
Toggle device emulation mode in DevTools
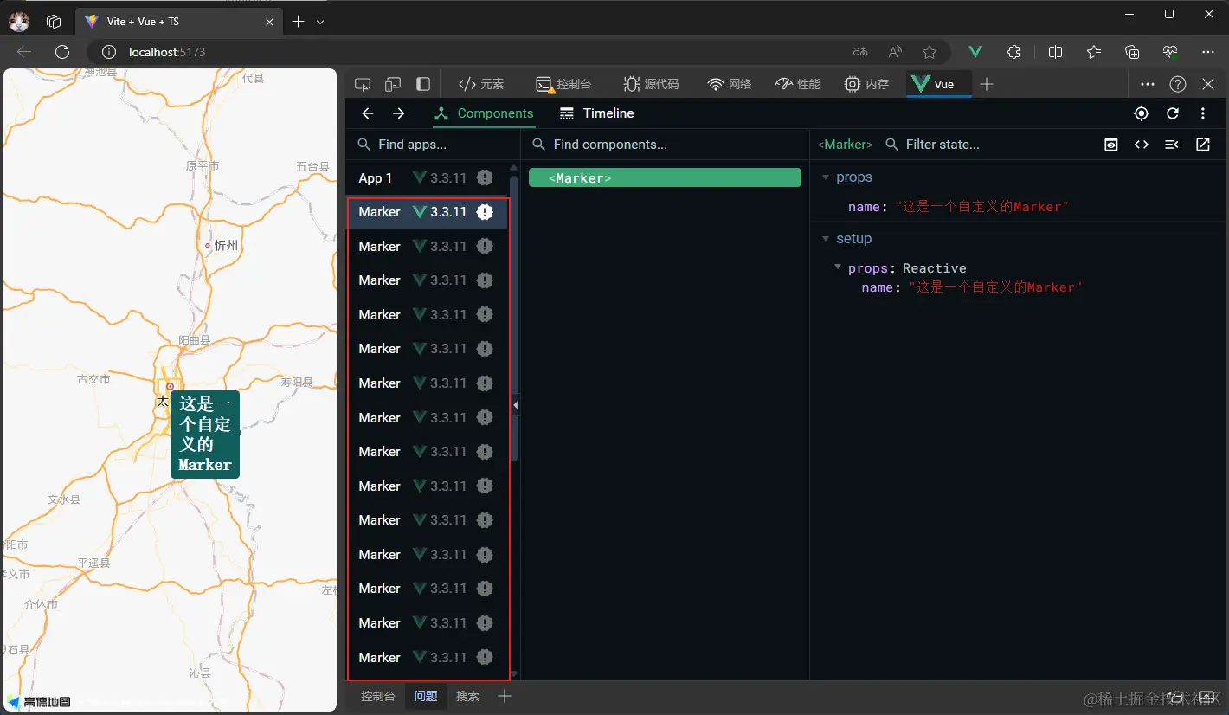coord(392,83)
